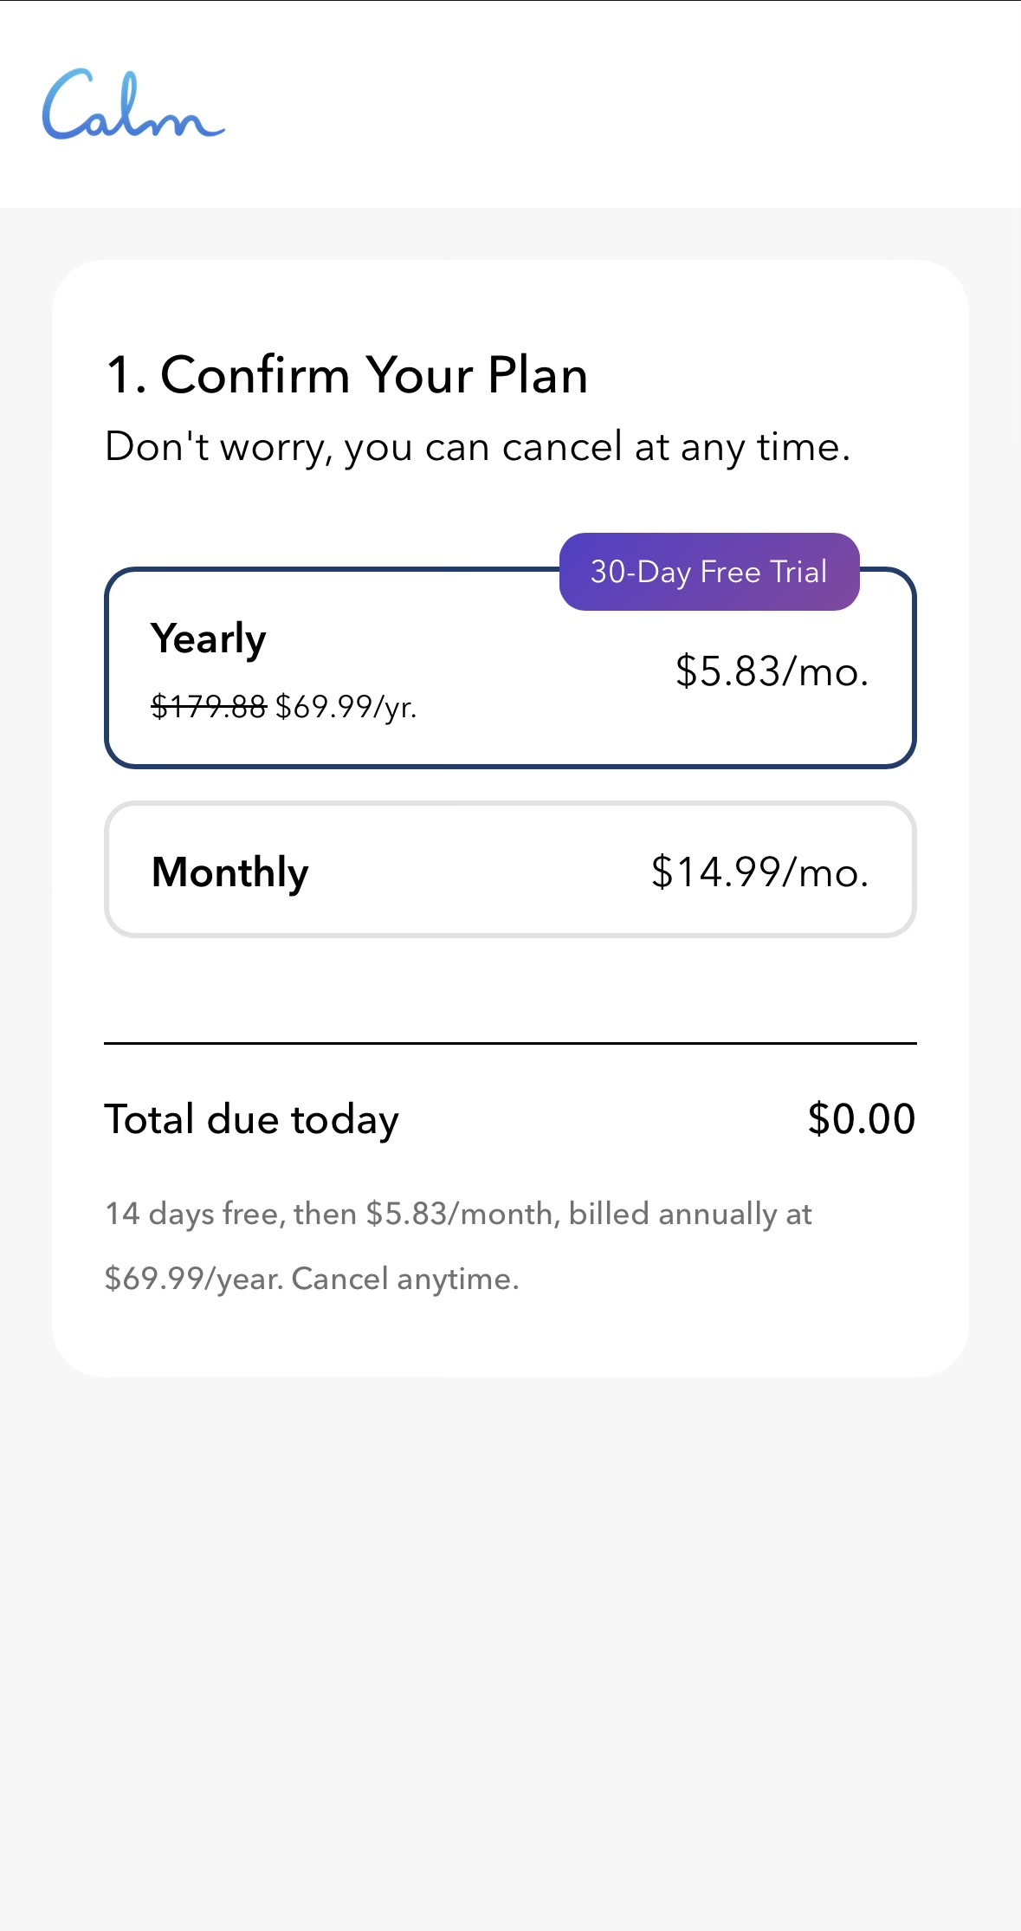Screen dimensions: 1021x1931
Task: Click the Calm logo
Action: coord(133,104)
